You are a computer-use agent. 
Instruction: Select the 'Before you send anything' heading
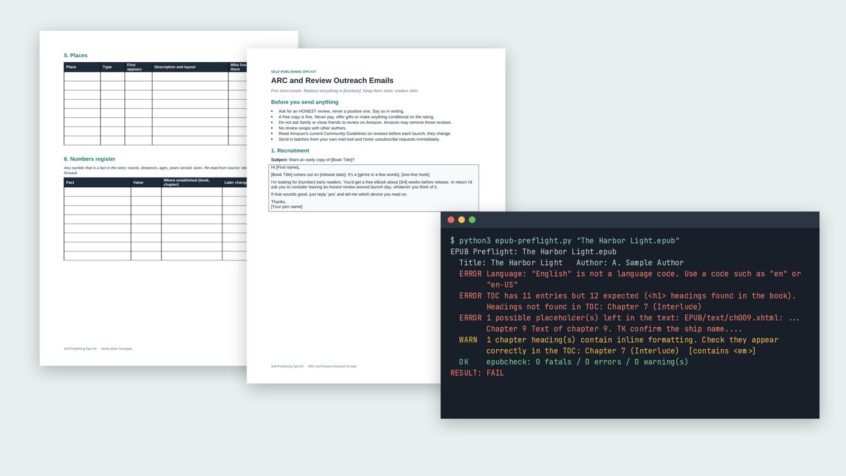[305, 102]
